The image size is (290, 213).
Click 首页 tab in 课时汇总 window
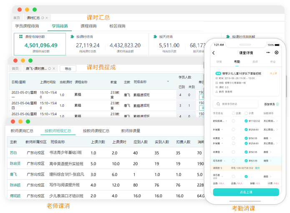coord(17,18)
